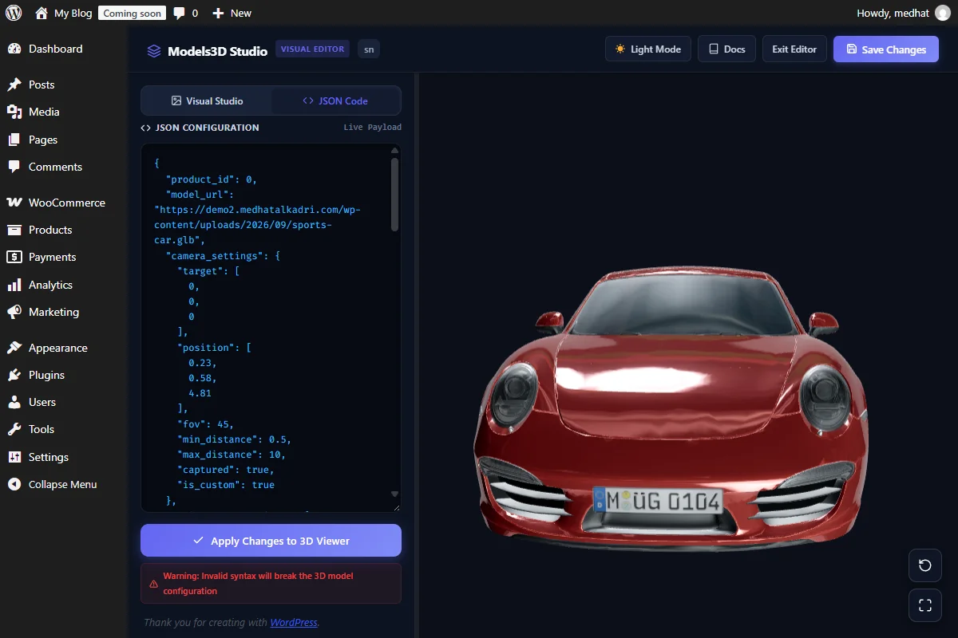This screenshot has height=638, width=958.
Task: Click the user avatar beside Howdy, medhat
Action: (x=943, y=13)
